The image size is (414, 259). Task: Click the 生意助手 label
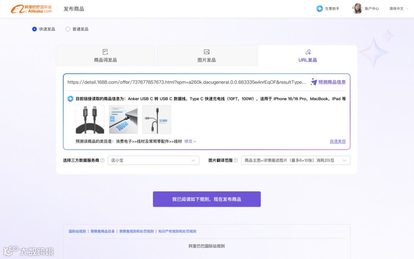coord(332,9)
